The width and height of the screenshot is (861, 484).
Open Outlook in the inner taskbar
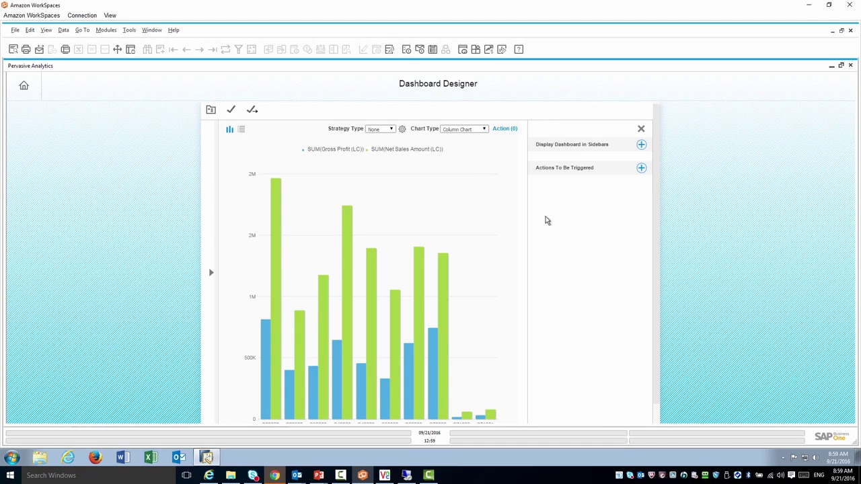[179, 457]
